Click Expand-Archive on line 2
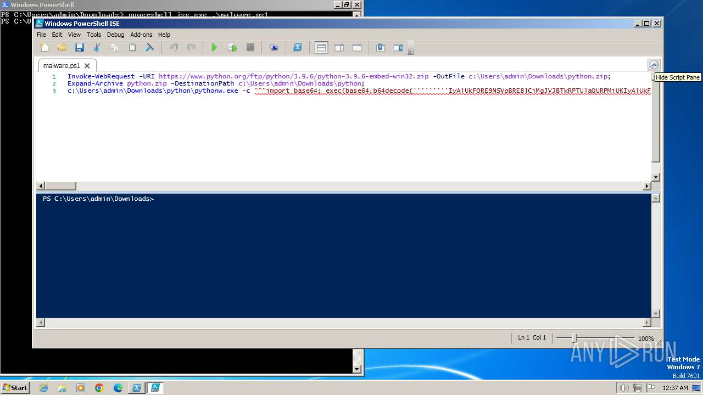 pos(95,83)
